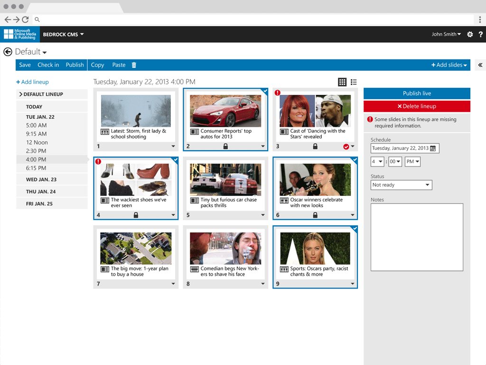Open the Status dropdown showing Not ready
Viewport: 486px width, 365px height.
pos(401,185)
